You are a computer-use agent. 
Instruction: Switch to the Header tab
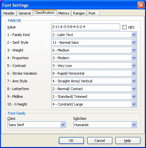click(x=9, y=13)
